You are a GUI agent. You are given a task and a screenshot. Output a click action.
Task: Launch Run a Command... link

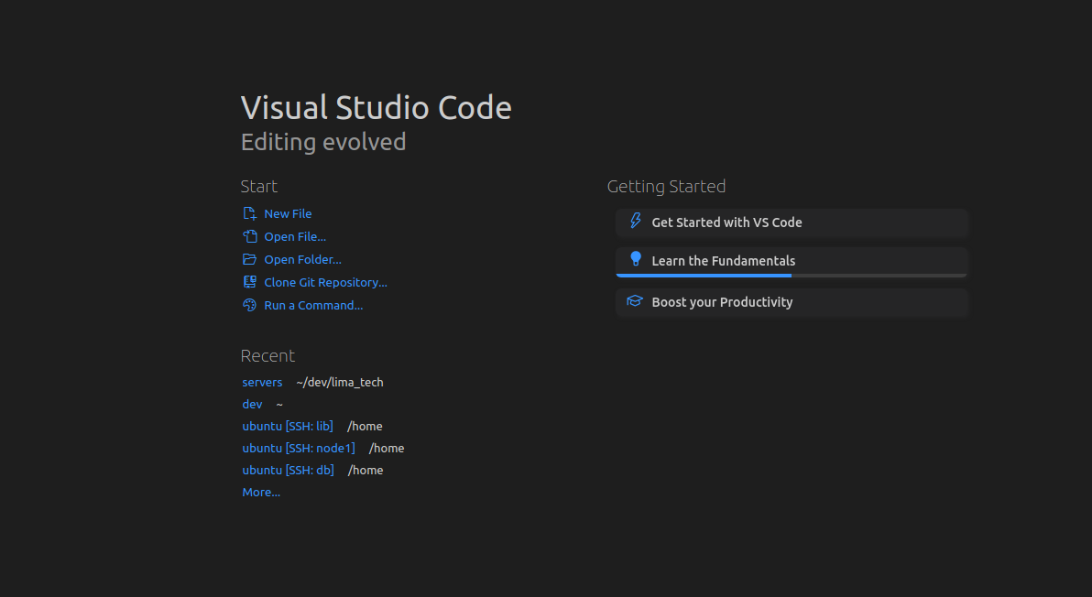pos(313,305)
